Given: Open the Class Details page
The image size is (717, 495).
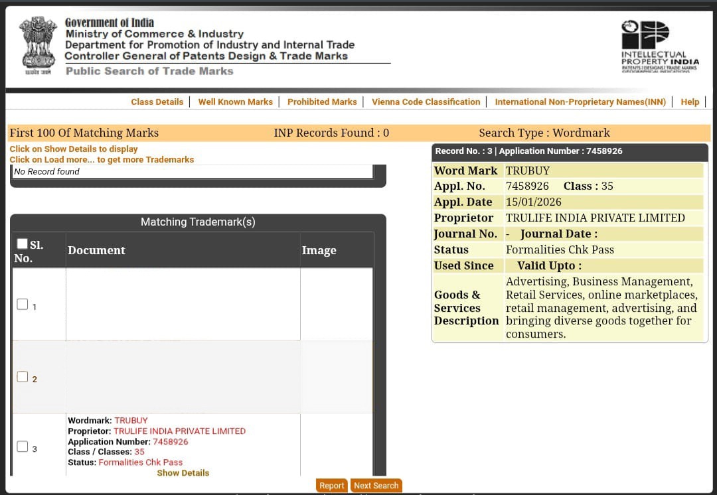Looking at the screenshot, I should pos(157,102).
